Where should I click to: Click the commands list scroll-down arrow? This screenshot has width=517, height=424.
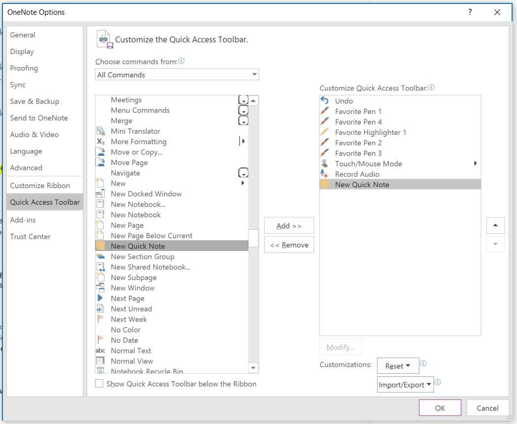tap(253, 368)
